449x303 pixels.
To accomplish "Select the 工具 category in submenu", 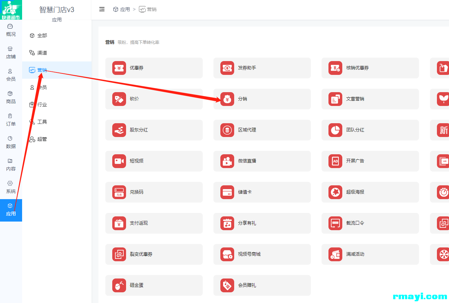I will pyautogui.click(x=57, y=122).
